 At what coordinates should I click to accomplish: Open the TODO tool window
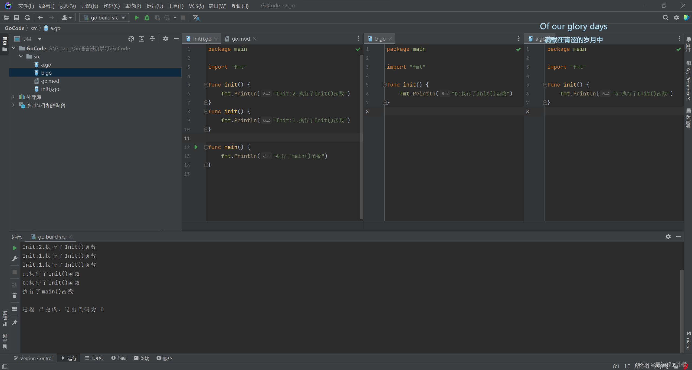(94, 358)
